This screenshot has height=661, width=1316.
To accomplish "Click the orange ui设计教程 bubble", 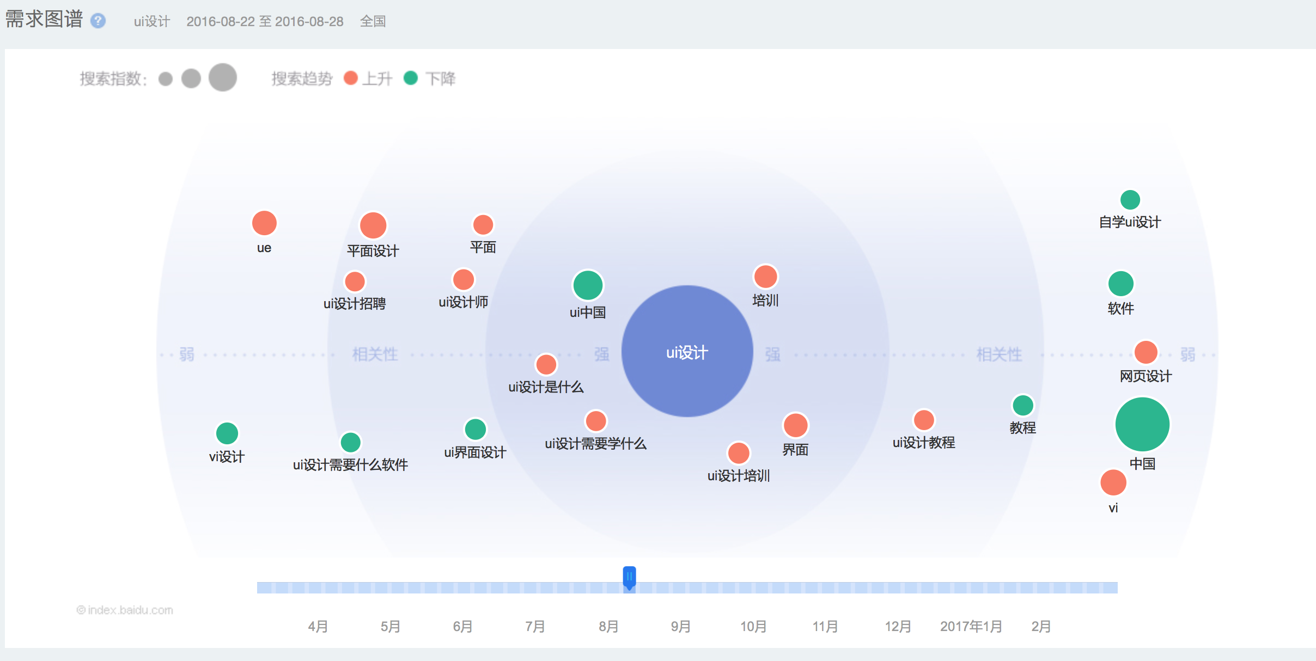I will tap(924, 420).
